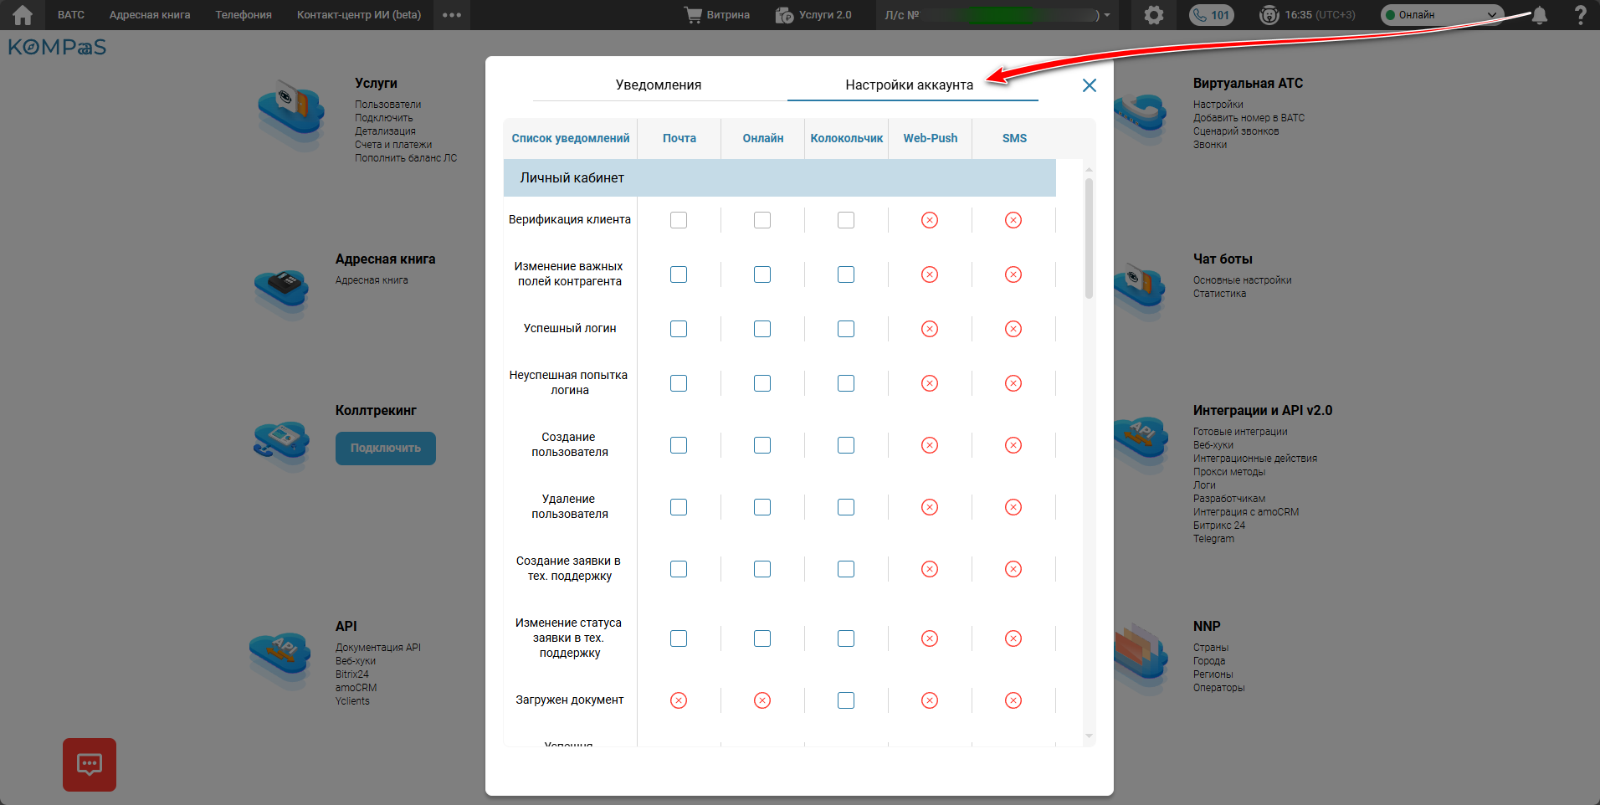The height and width of the screenshot is (805, 1600).
Task: Click Web-Push column header
Action: [x=931, y=138]
